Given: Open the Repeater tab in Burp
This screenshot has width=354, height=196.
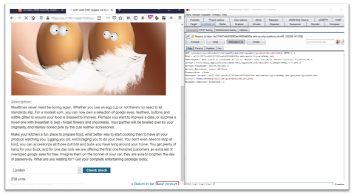Looking at the screenshot, I should [274, 24].
